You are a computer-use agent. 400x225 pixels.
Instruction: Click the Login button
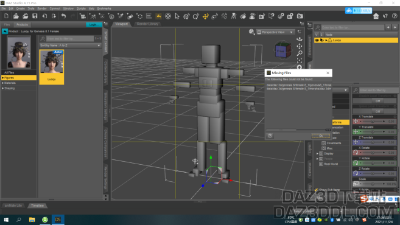(93, 24)
